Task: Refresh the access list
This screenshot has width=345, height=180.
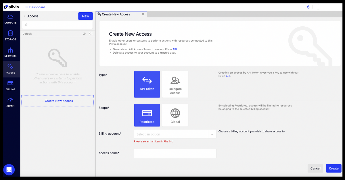Action: (x=84, y=34)
